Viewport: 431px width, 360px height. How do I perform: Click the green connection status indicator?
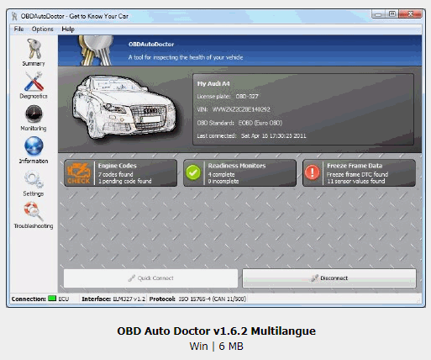[x=52, y=299]
